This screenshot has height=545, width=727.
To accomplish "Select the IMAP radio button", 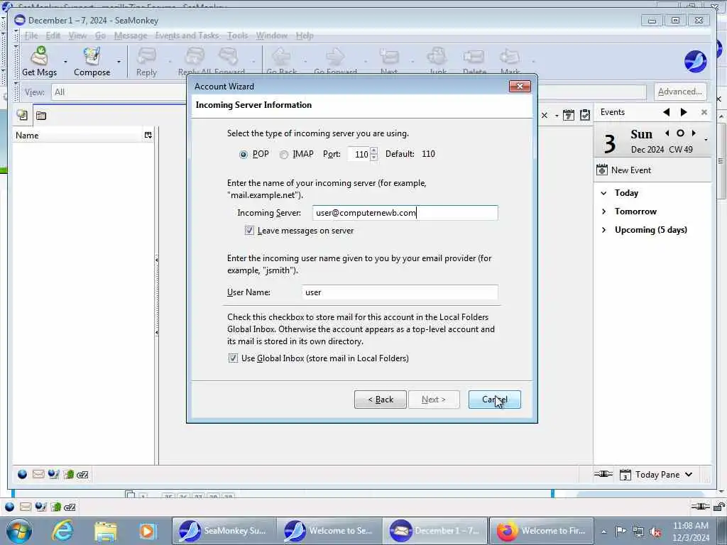I will click(x=284, y=155).
